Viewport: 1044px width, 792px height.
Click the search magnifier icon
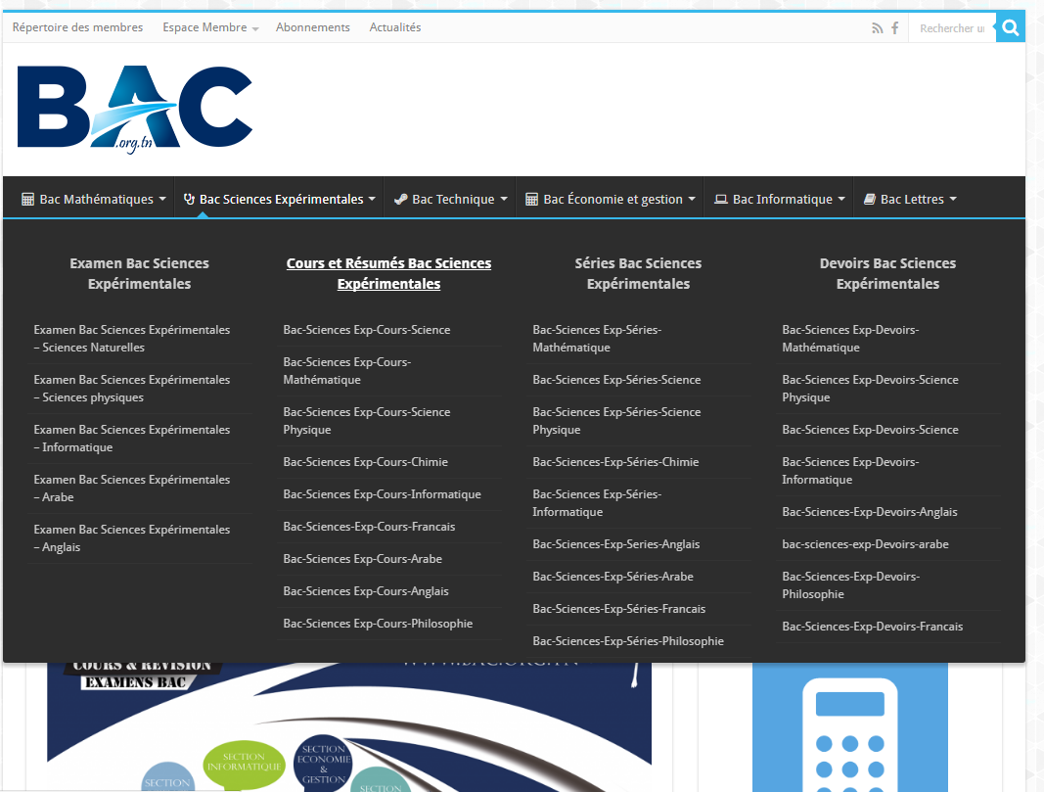pos(1011,28)
